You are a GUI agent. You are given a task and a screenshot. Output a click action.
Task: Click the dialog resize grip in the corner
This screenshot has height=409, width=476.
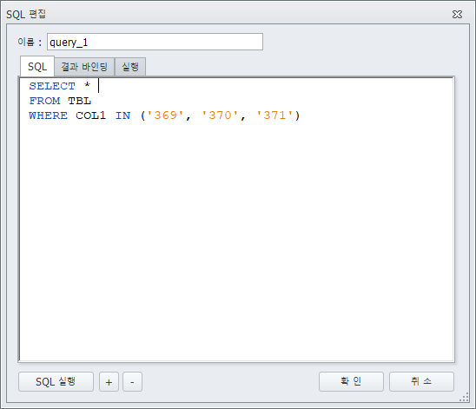pyautogui.click(x=464, y=397)
